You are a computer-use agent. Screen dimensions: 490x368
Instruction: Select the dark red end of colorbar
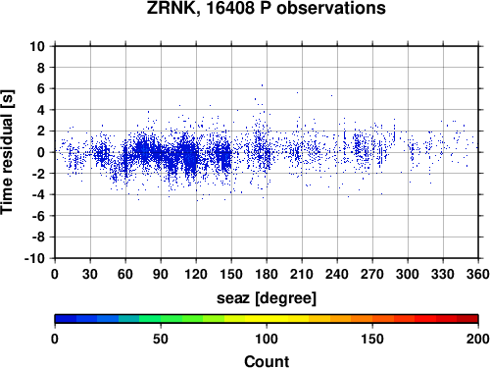(x=467, y=319)
